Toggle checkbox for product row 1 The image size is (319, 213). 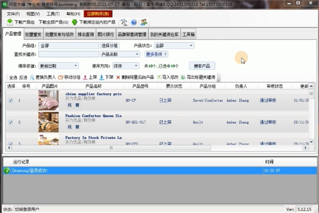pos(11,100)
